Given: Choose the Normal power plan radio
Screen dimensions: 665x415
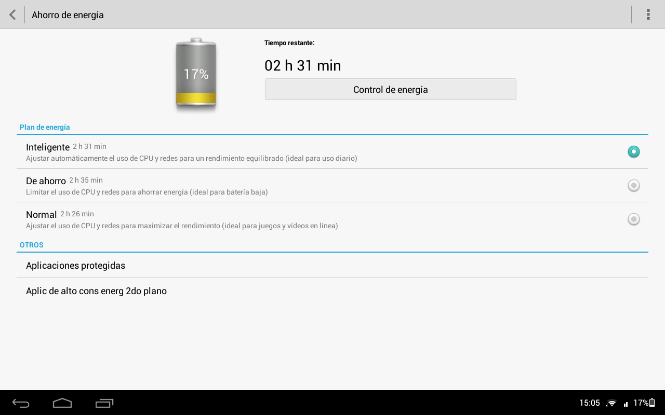Looking at the screenshot, I should [633, 219].
